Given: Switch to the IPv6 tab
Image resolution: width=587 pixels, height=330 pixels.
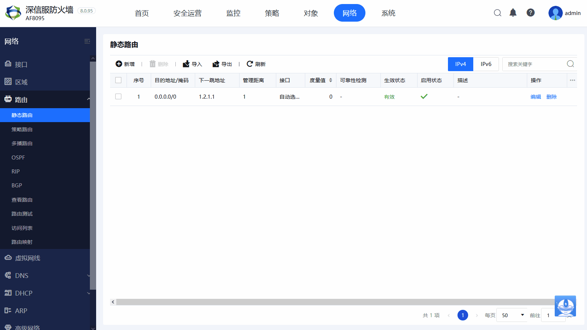Looking at the screenshot, I should 486,64.
